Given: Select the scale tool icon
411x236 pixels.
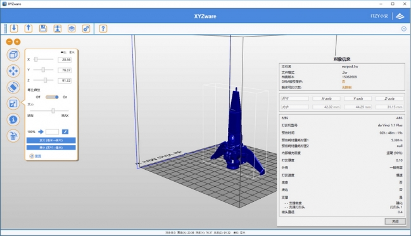Looking at the screenshot, I should point(13,103).
